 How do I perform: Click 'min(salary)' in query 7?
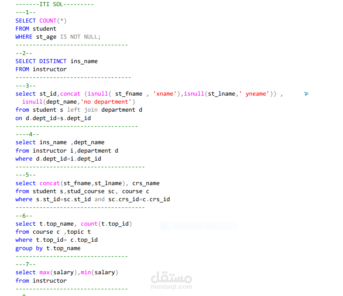pyautogui.click(x=99, y=272)
